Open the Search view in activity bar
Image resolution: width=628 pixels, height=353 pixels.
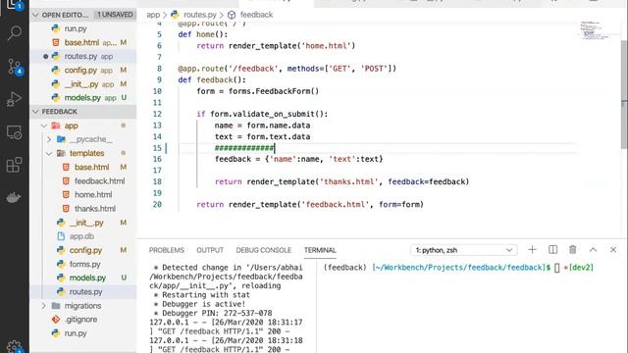15,33
